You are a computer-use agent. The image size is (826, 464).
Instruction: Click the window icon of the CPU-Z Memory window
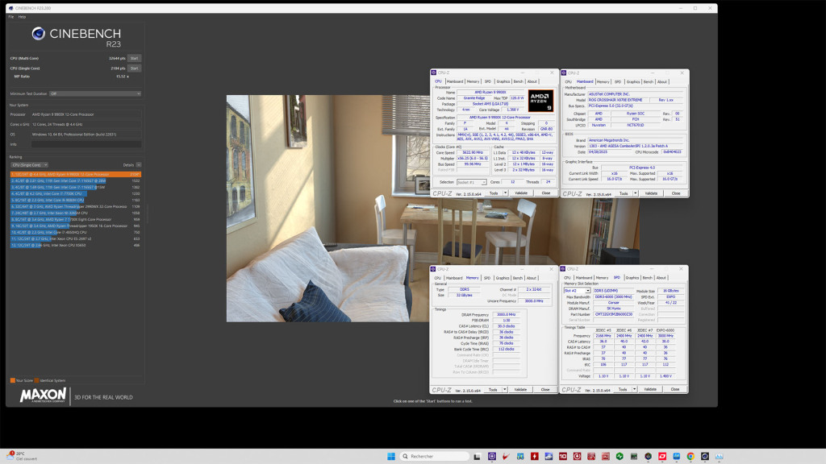tap(433, 269)
